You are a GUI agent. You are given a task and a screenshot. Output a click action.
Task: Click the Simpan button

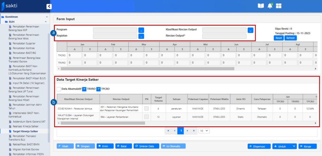click(x=83, y=146)
